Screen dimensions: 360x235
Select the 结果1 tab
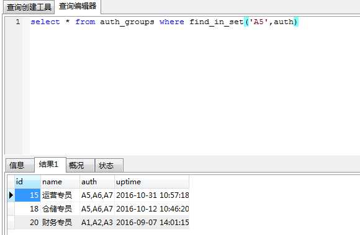click(x=50, y=164)
